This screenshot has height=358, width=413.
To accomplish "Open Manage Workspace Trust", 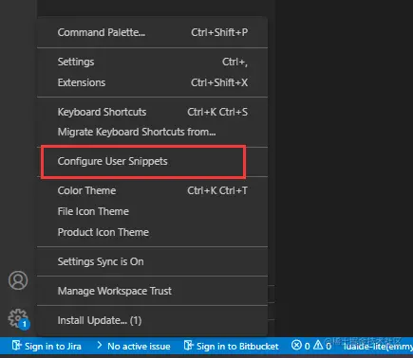I will point(153,291).
